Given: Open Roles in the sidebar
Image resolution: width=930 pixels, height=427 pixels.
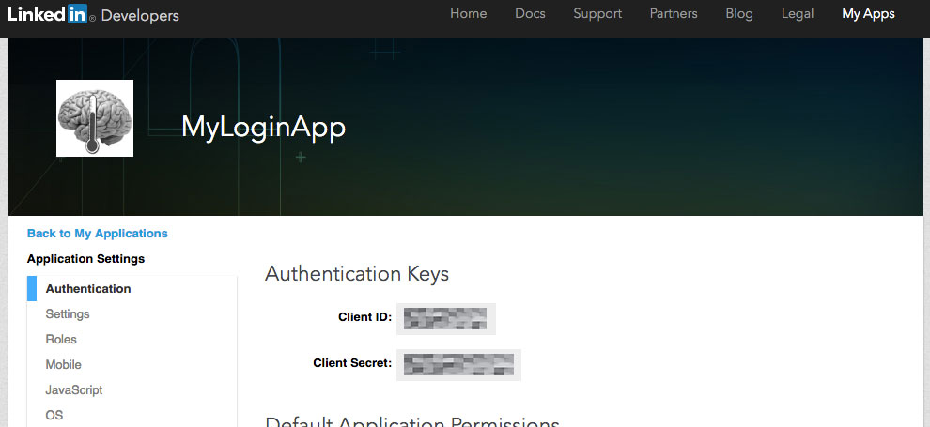Looking at the screenshot, I should tap(61, 340).
